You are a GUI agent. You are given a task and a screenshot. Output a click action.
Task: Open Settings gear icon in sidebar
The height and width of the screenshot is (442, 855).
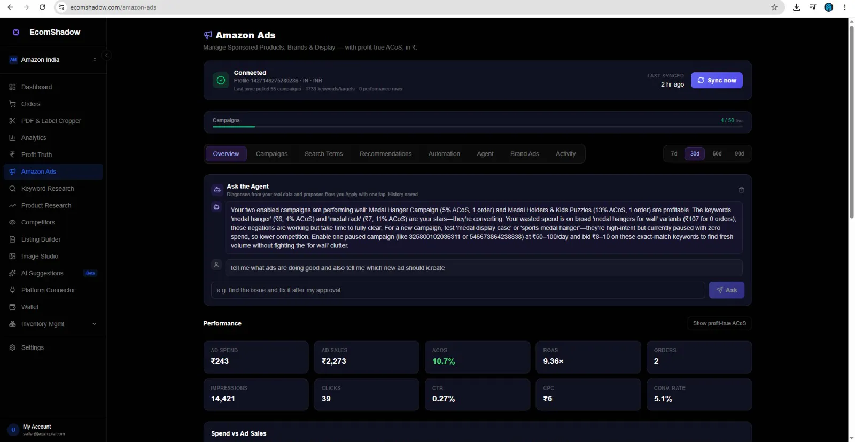click(x=12, y=347)
